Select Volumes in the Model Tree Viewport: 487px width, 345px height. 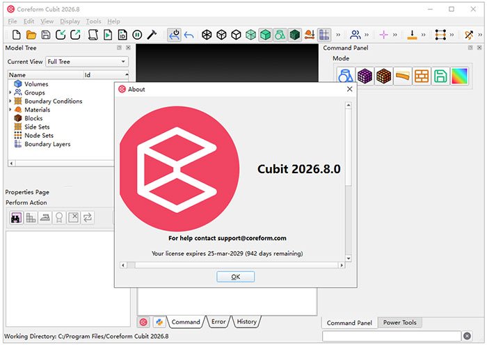[x=36, y=84]
